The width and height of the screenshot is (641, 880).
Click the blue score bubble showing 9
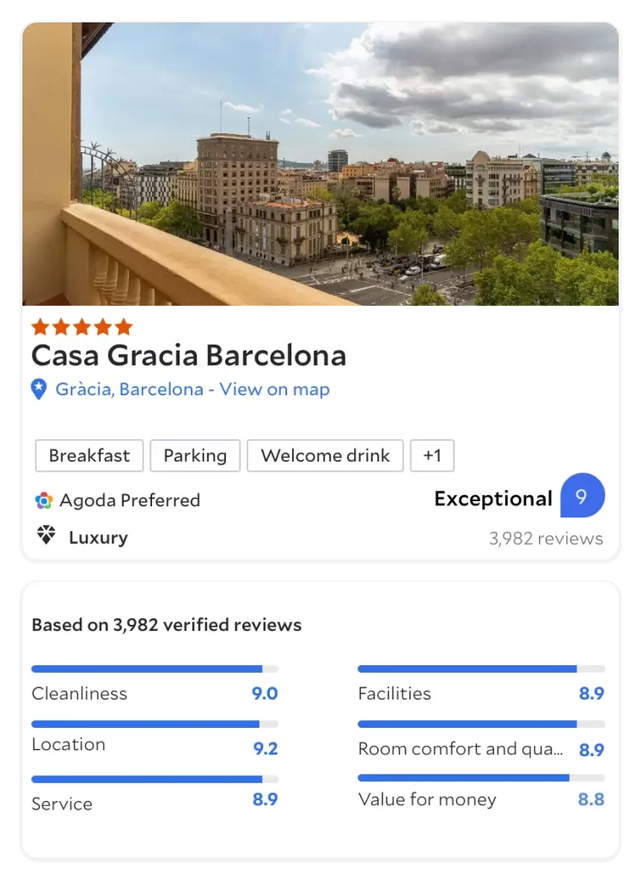coord(582,496)
